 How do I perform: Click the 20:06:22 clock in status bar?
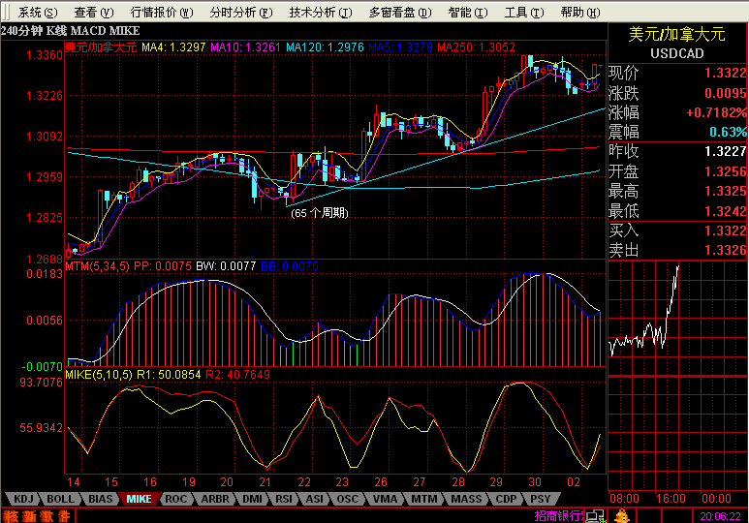[720, 516]
